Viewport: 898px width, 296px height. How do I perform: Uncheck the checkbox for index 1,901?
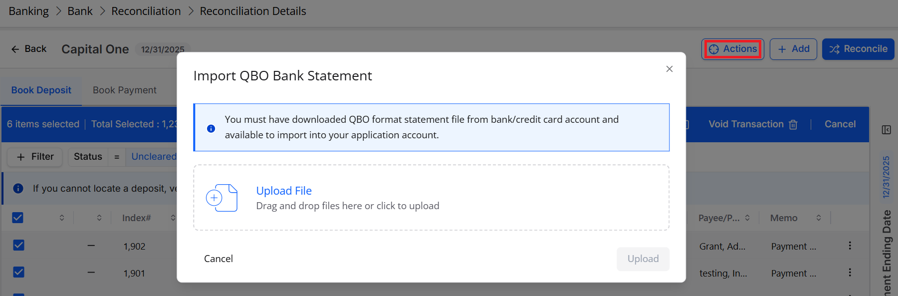(18, 272)
